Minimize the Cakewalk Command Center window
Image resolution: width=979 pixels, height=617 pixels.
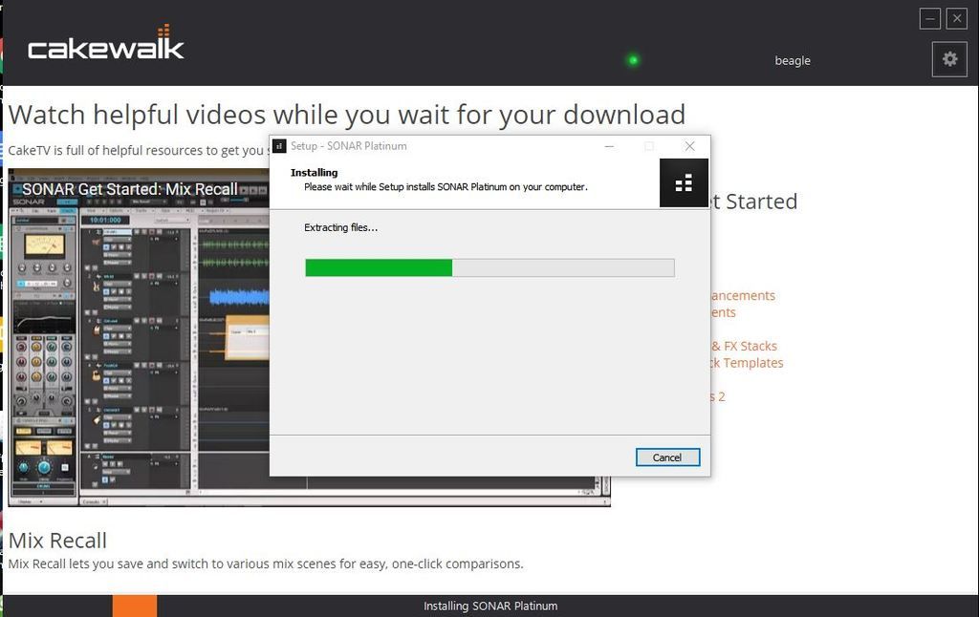[929, 18]
